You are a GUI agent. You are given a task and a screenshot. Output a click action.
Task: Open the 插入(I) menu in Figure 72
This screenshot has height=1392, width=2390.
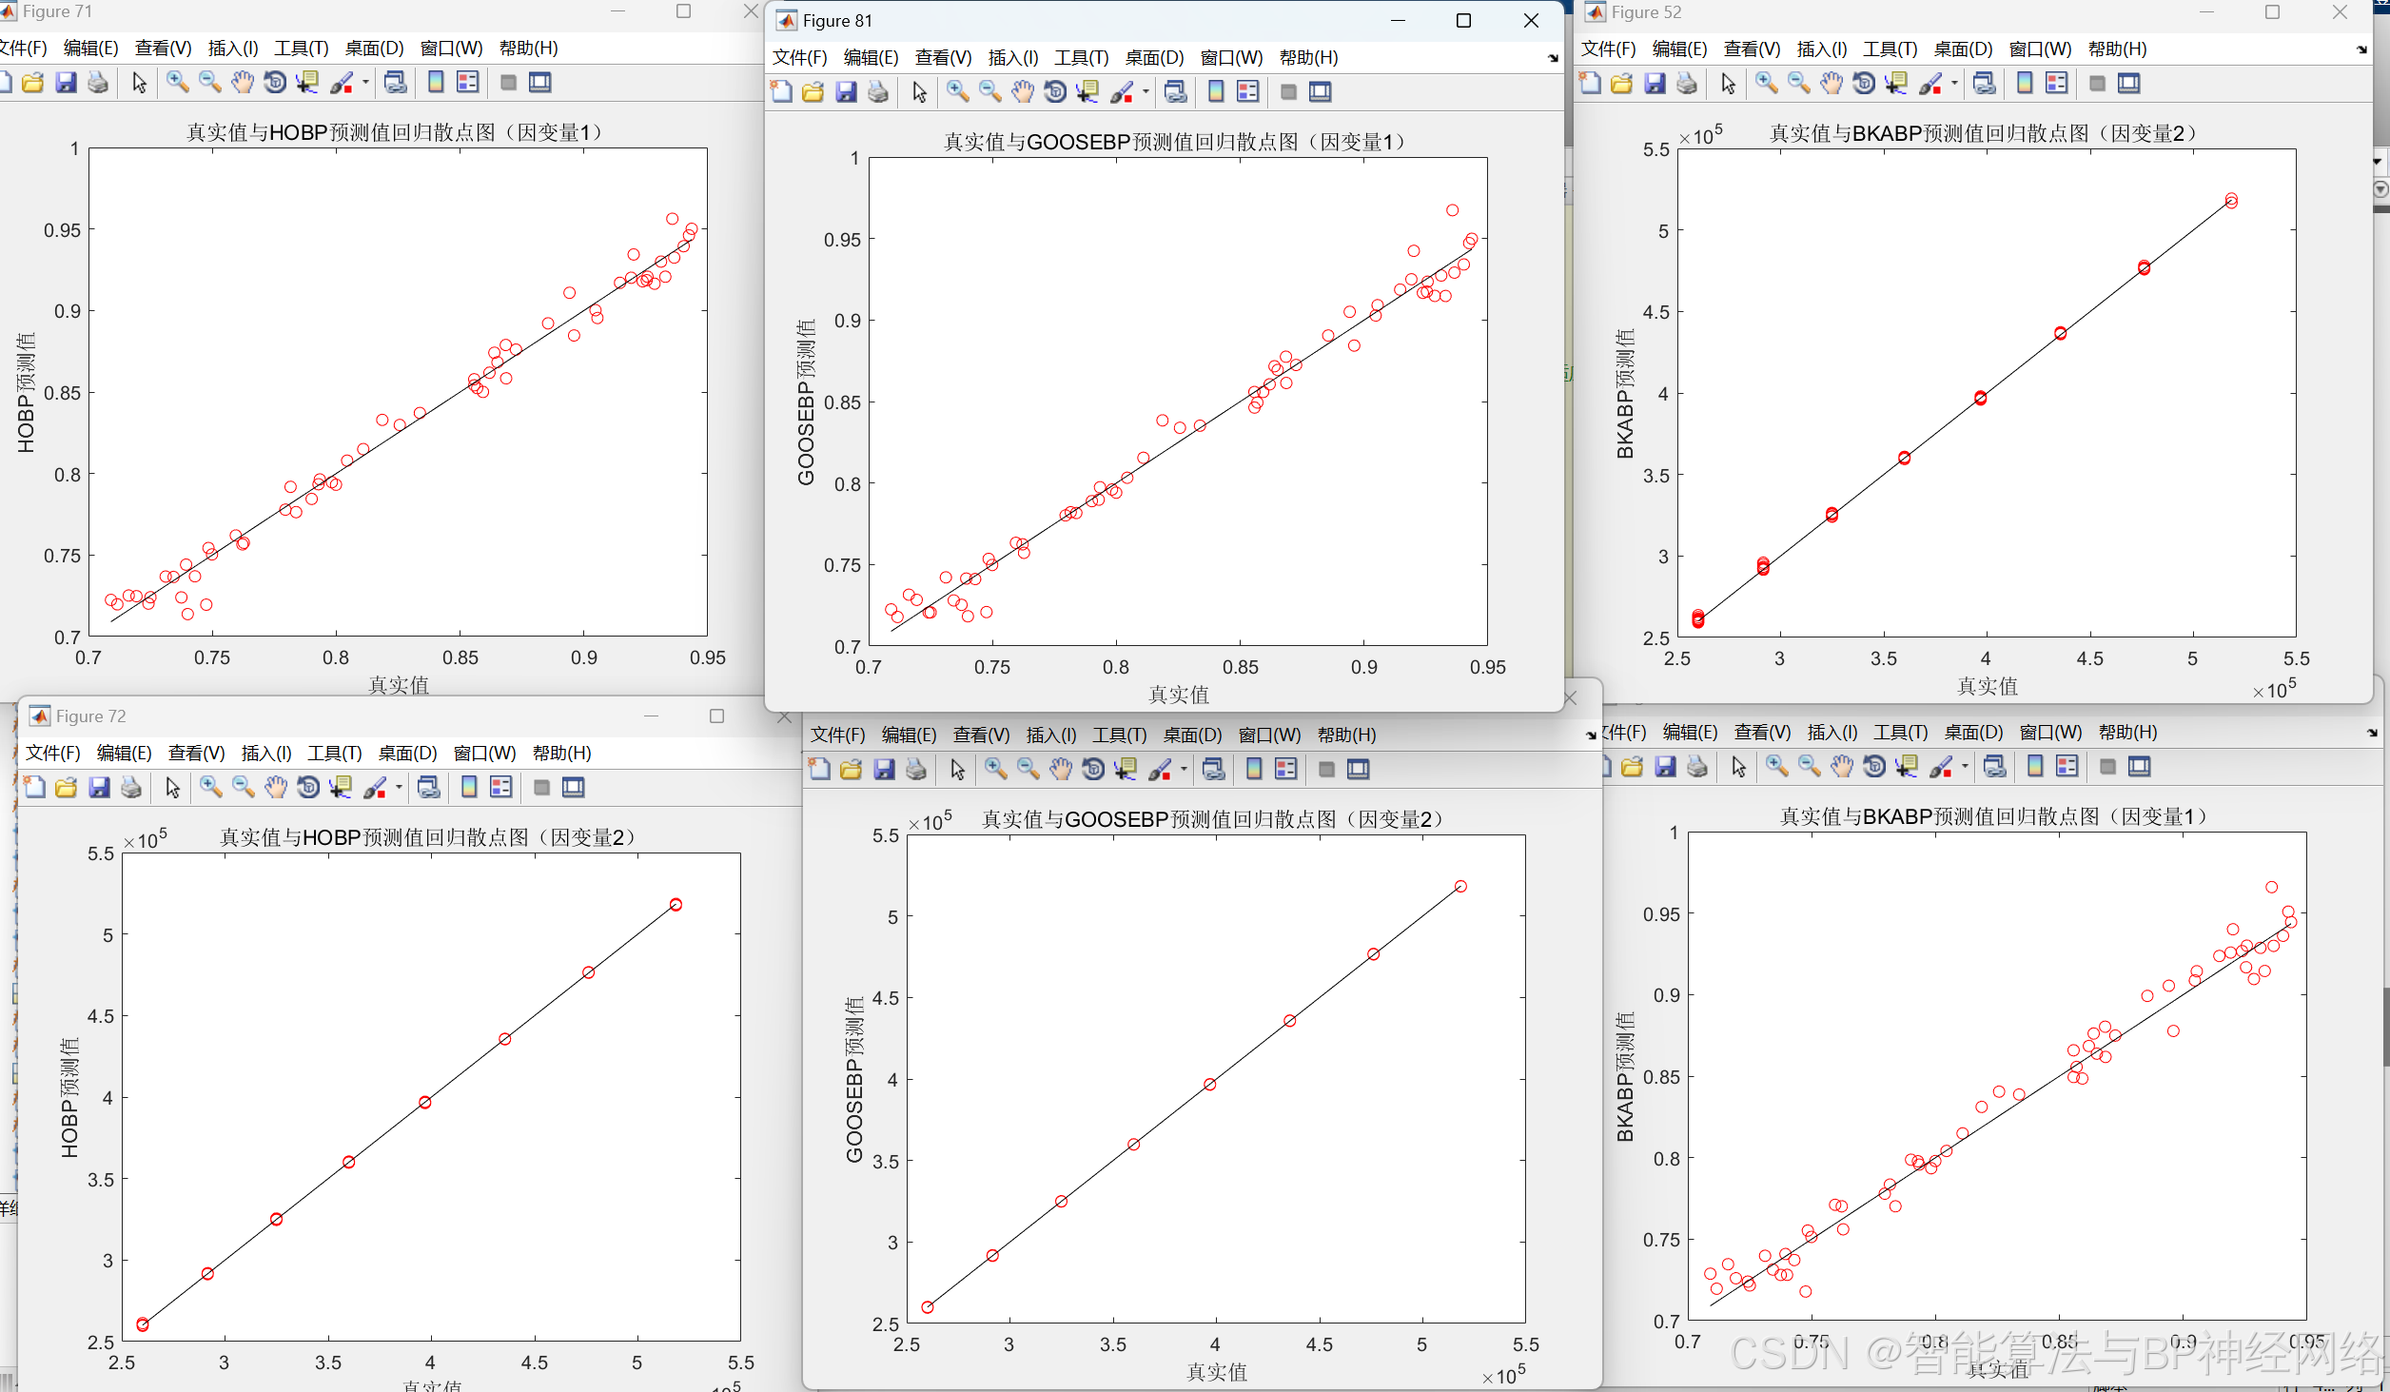pyautogui.click(x=265, y=754)
